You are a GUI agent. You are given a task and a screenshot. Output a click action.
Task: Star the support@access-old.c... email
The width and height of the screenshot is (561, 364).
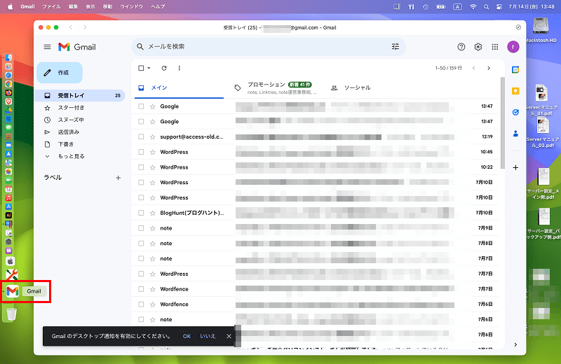pyautogui.click(x=152, y=136)
